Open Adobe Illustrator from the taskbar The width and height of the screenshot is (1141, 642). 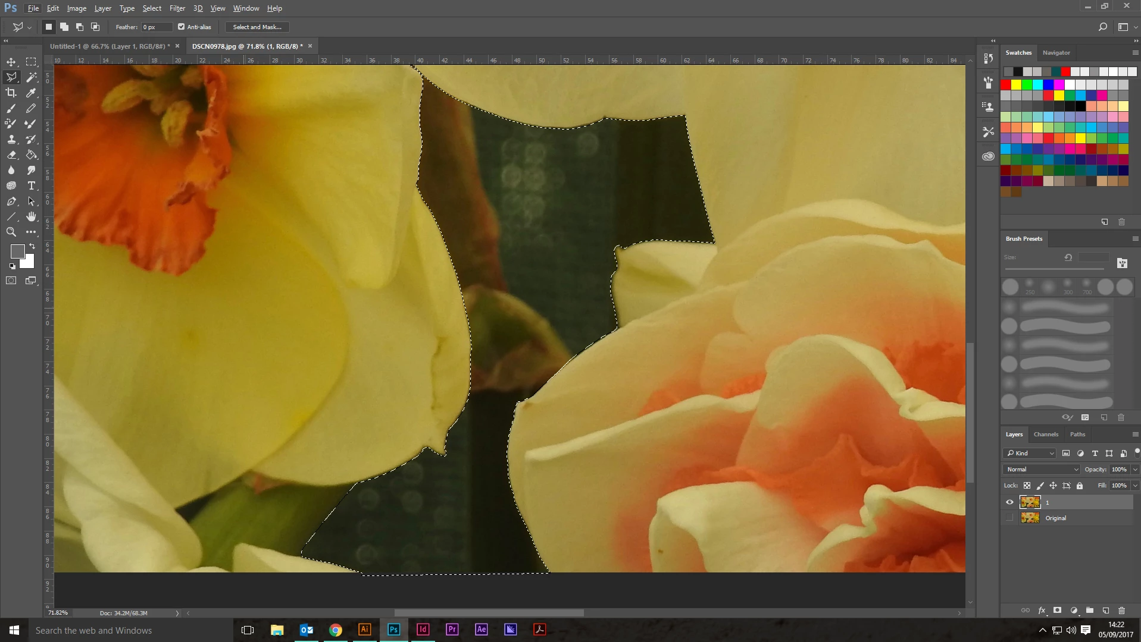(x=365, y=630)
